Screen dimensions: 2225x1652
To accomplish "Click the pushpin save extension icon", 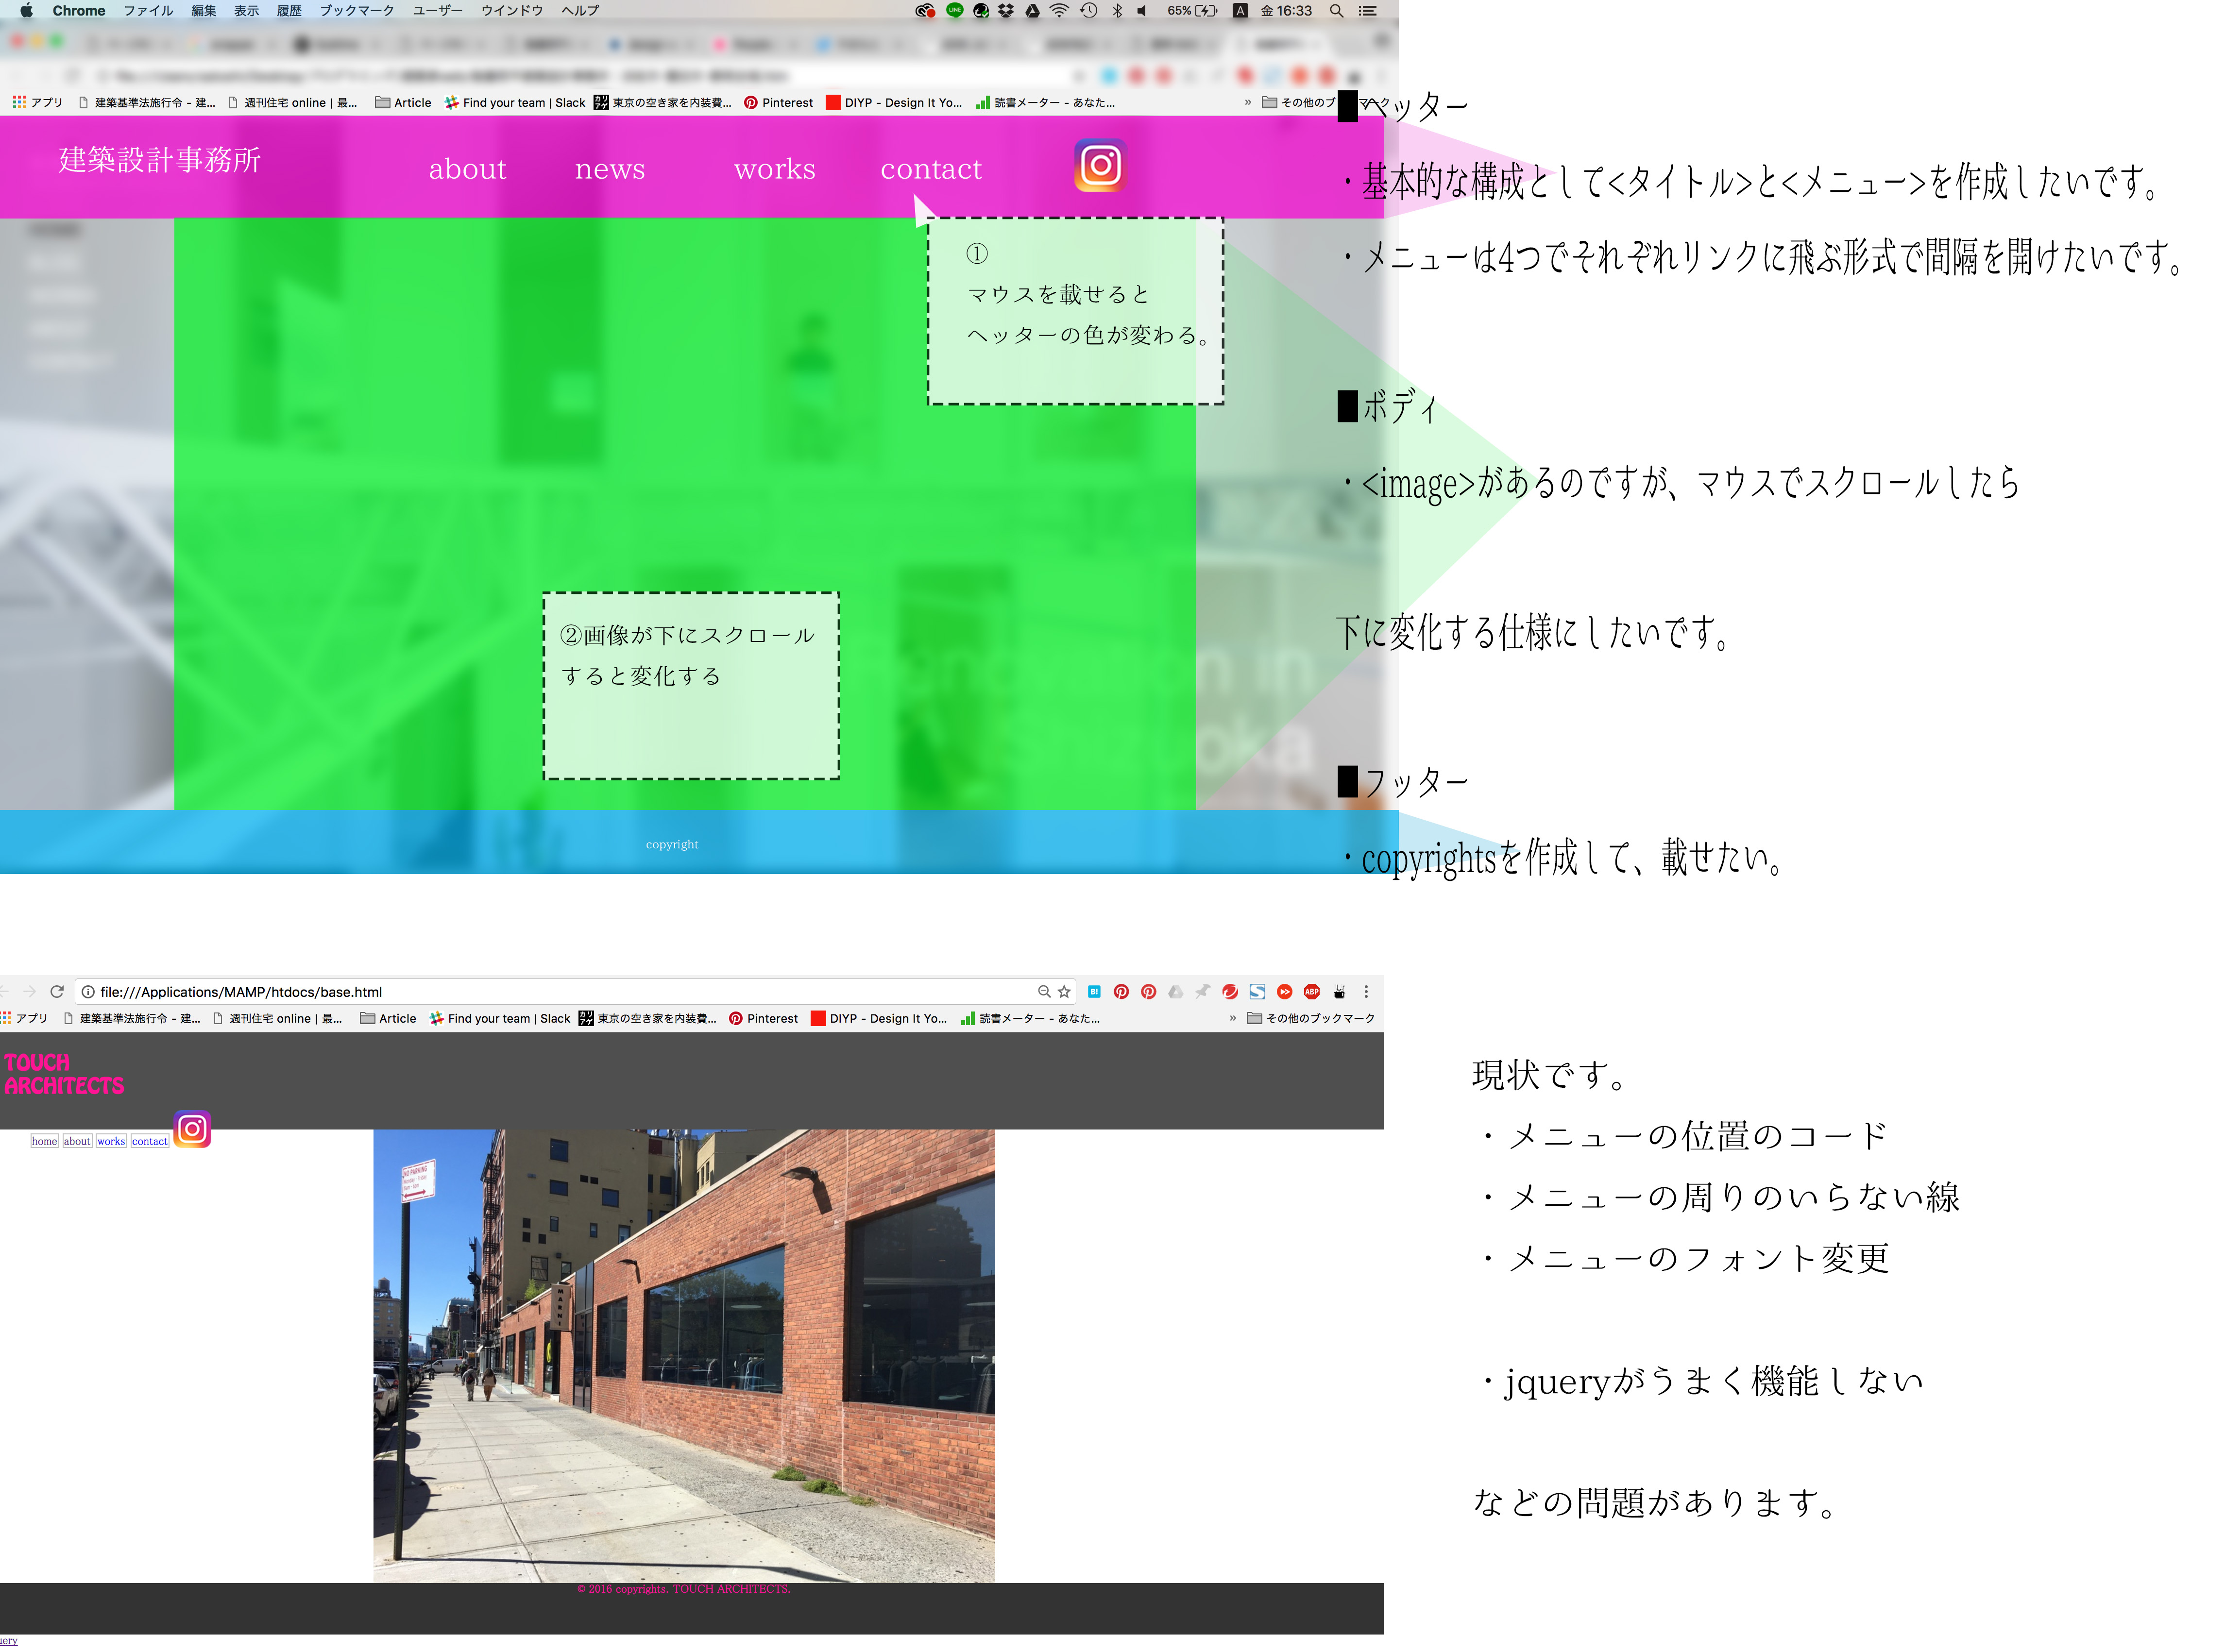I will tap(1202, 992).
